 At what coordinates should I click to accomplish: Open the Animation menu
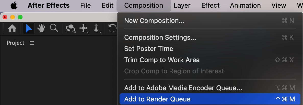(245, 5)
